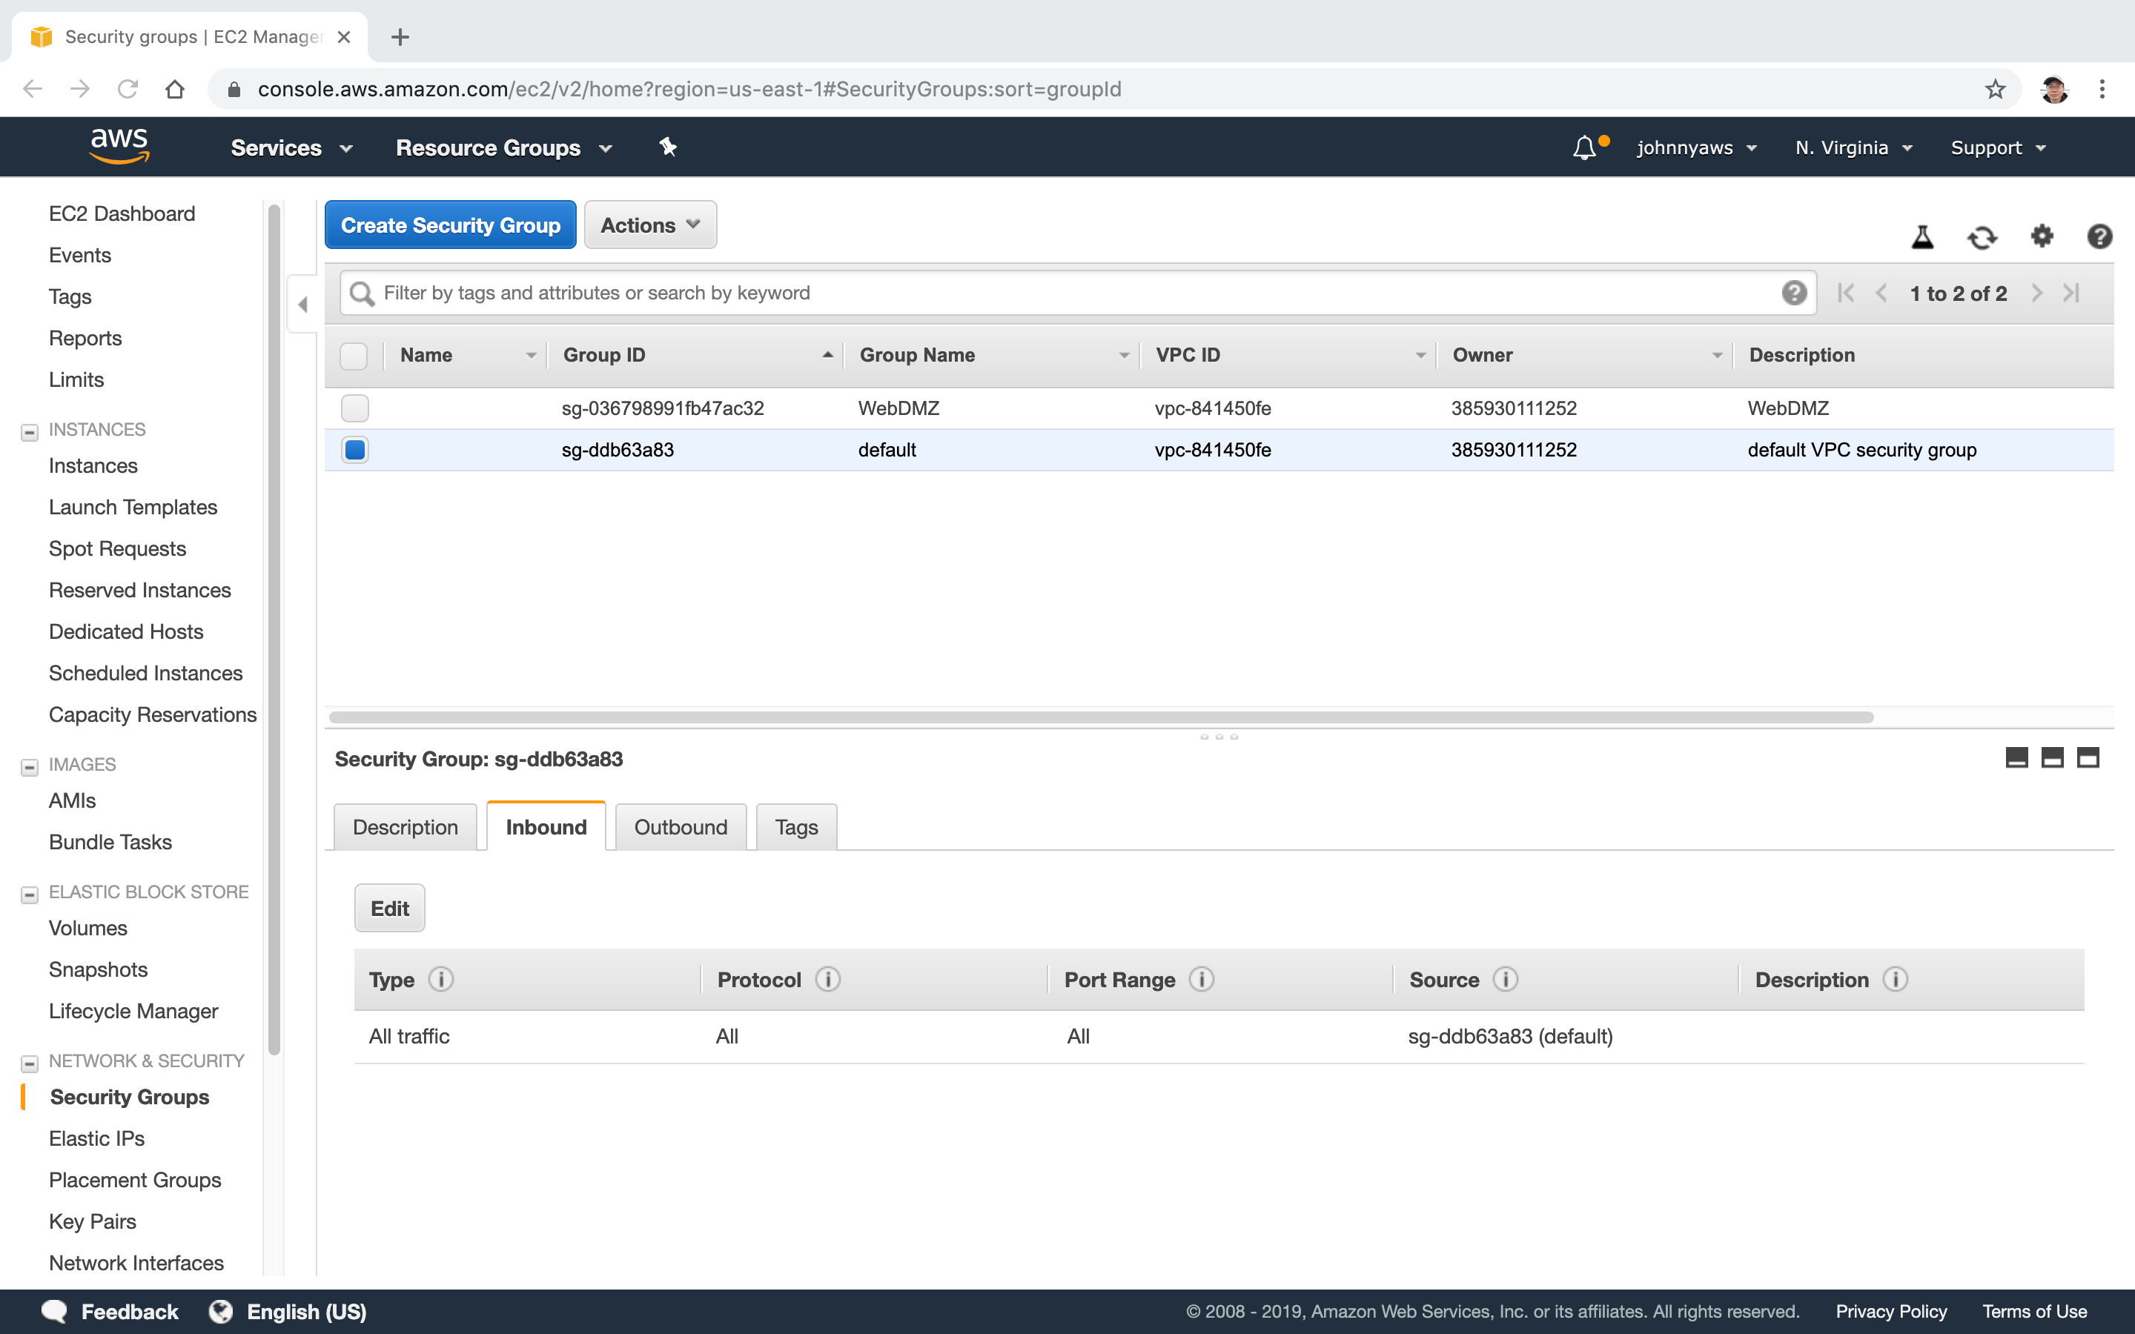Open the N. Virginia region dropdown
The image size is (2135, 1334).
tap(1853, 147)
